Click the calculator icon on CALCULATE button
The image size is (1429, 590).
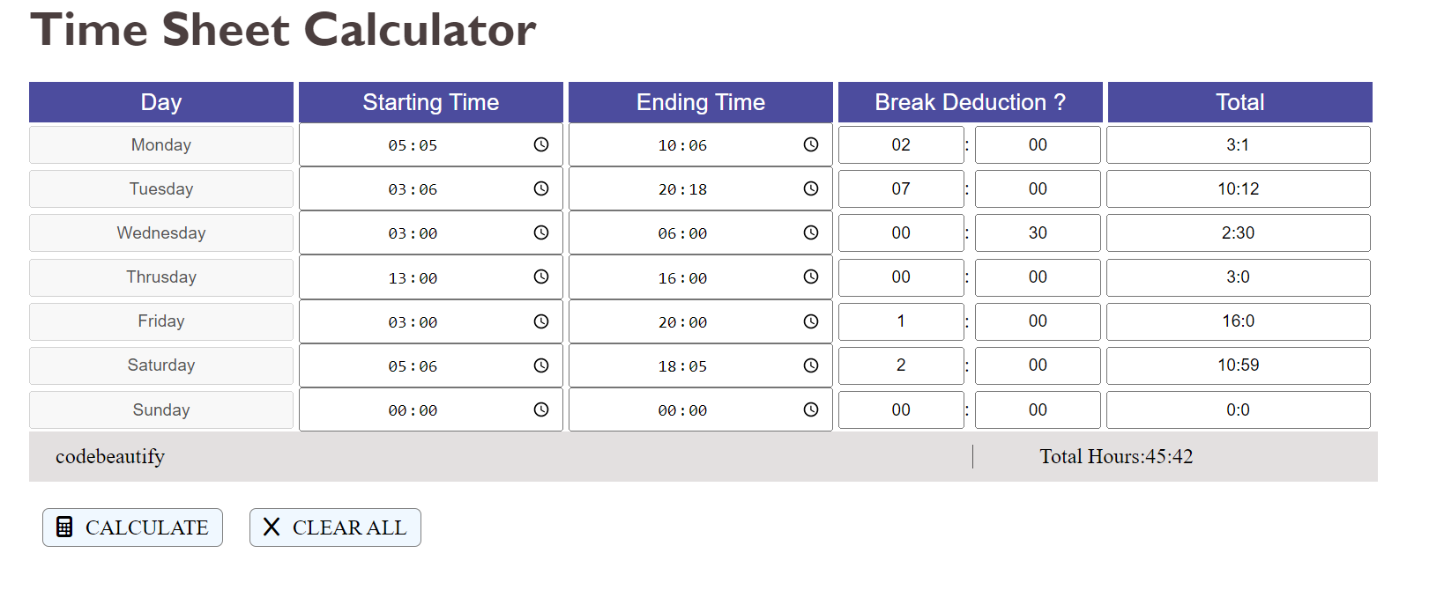63,527
